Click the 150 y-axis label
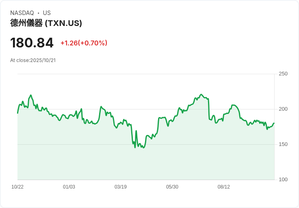The width and height of the screenshot is (299, 208). 283,144
